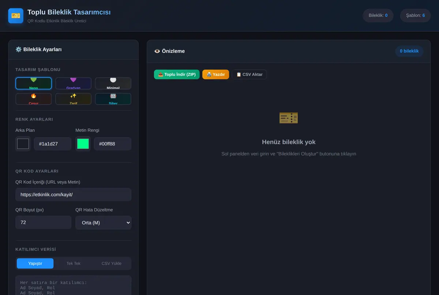Edit the Metin Rengi hex value field

[x=113, y=144]
